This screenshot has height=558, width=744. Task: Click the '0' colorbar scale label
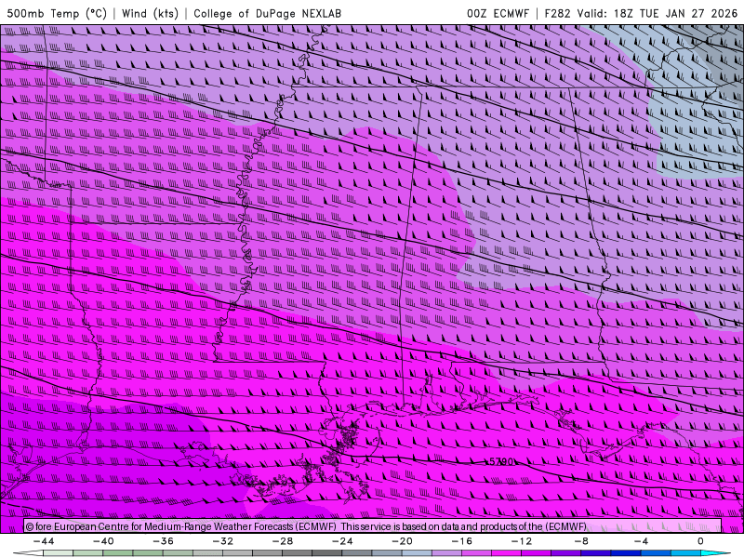tap(701, 541)
